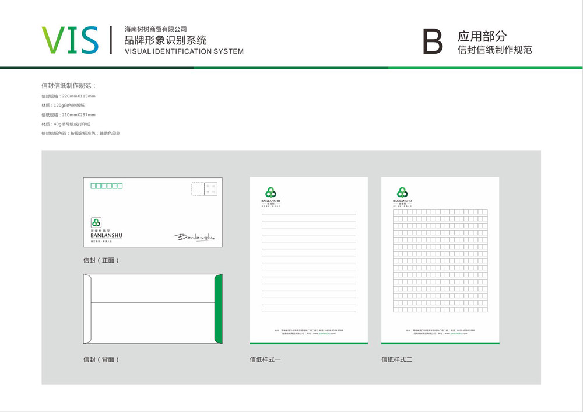Click the first ruled line on letterhead one
583x412 pixels.
(308, 214)
